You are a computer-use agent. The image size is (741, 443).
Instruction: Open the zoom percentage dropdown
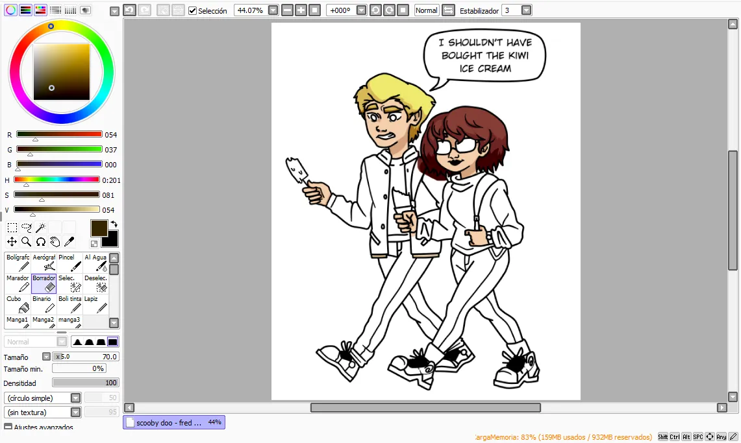(273, 10)
